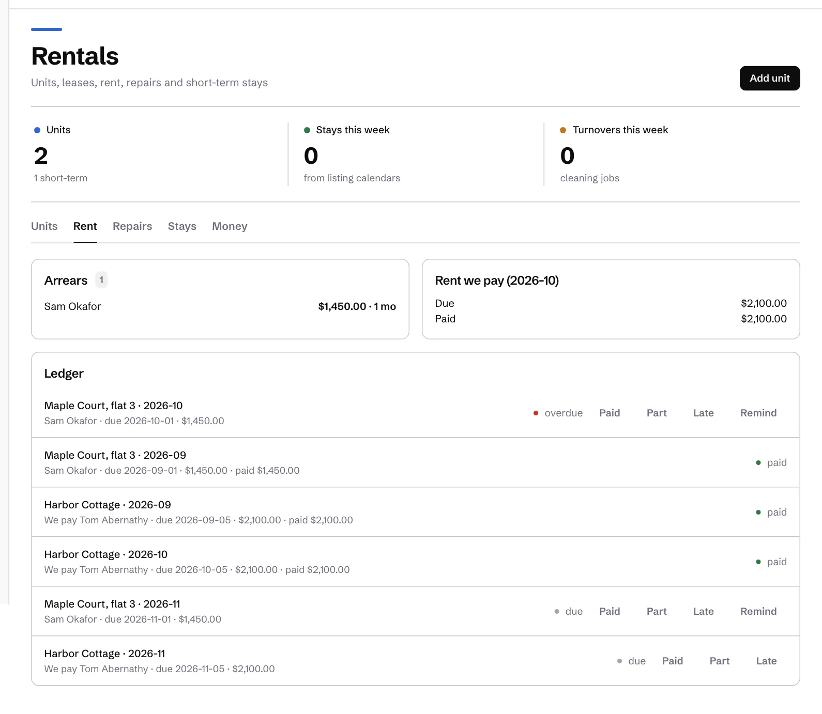Mark Maple Court 2026-10 as Part paid
Screen dimensions: 822x714
pos(657,413)
